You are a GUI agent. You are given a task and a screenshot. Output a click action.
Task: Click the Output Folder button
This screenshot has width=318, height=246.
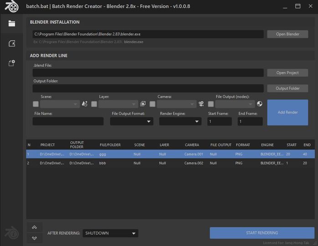287,88
